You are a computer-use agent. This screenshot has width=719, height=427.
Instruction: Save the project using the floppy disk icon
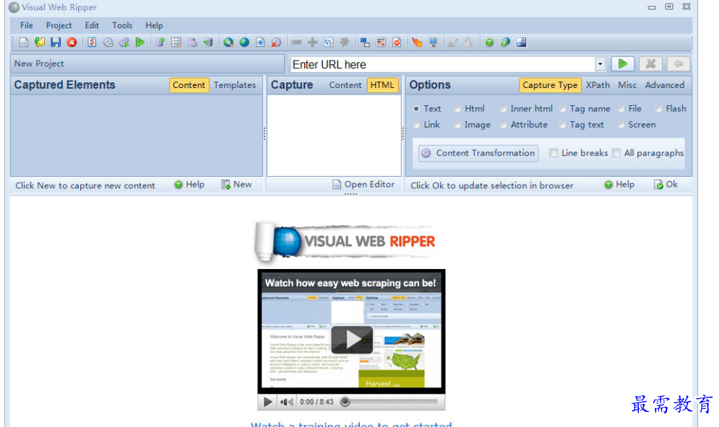(x=56, y=43)
